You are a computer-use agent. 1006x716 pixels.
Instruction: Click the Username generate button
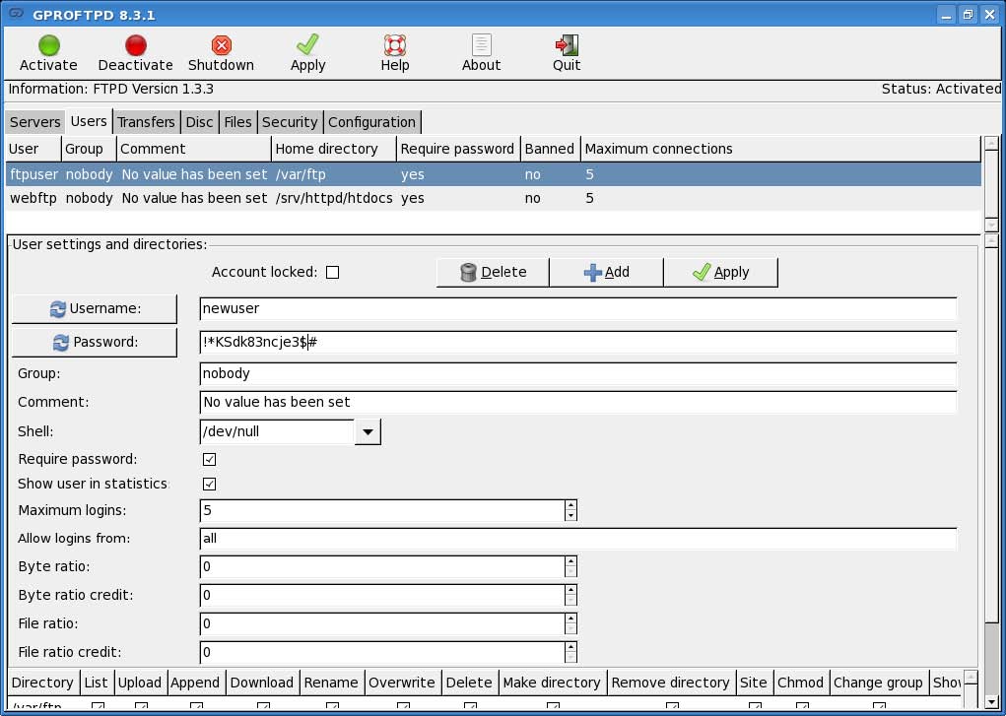coord(95,308)
